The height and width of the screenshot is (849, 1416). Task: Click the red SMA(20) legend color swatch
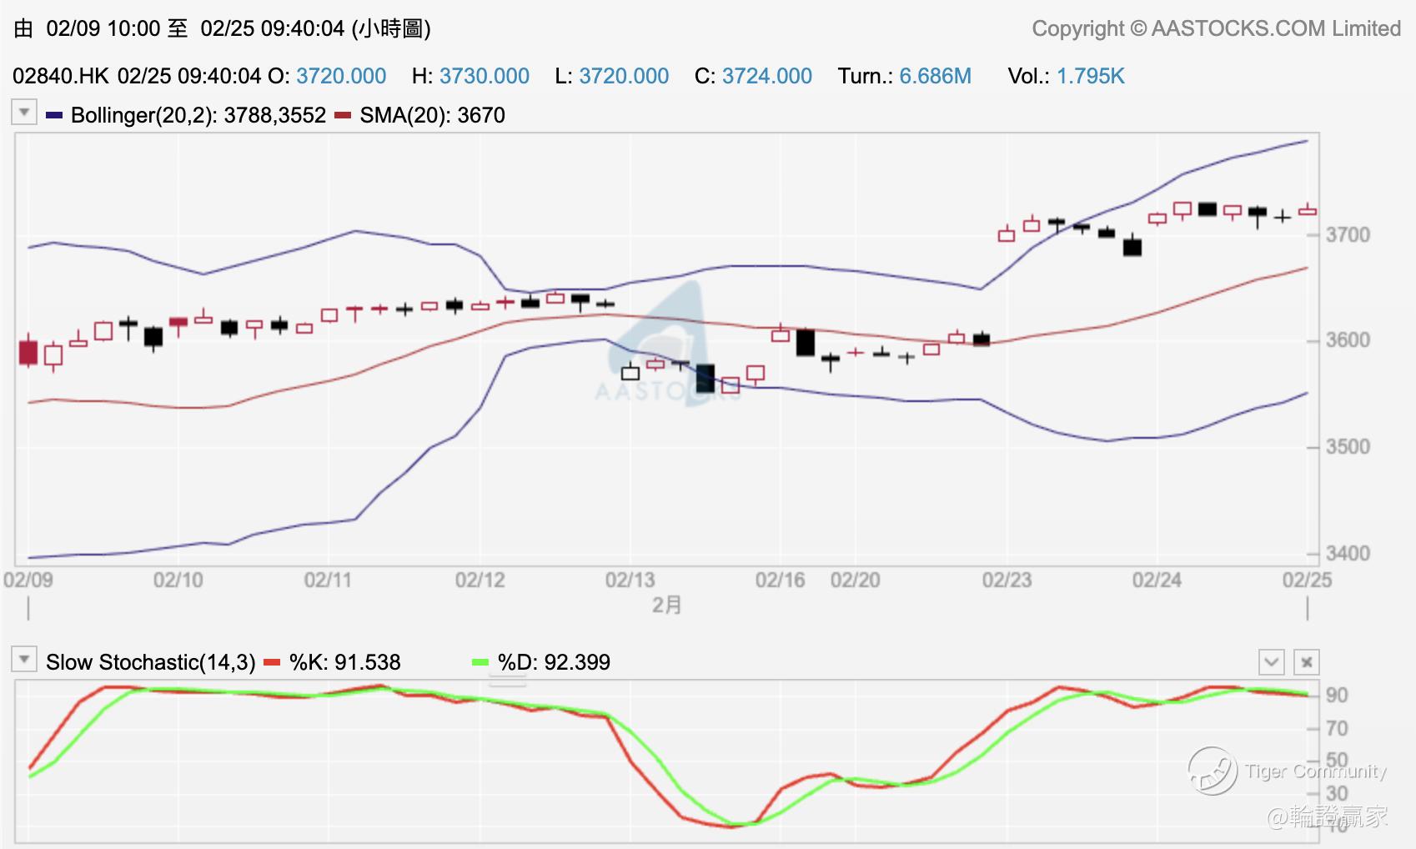click(342, 115)
